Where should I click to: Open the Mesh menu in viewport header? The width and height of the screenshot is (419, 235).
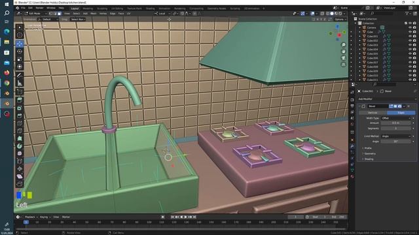(x=93, y=13)
